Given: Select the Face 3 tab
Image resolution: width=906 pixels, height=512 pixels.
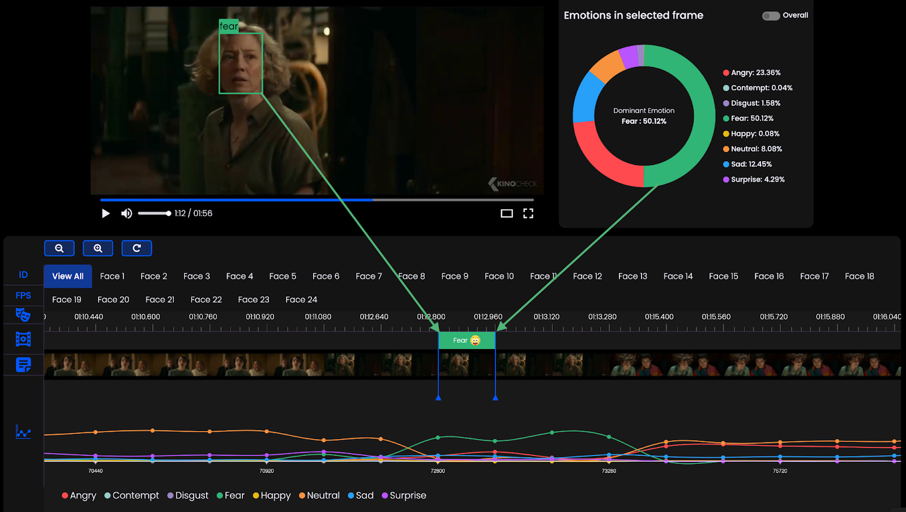Looking at the screenshot, I should [196, 276].
